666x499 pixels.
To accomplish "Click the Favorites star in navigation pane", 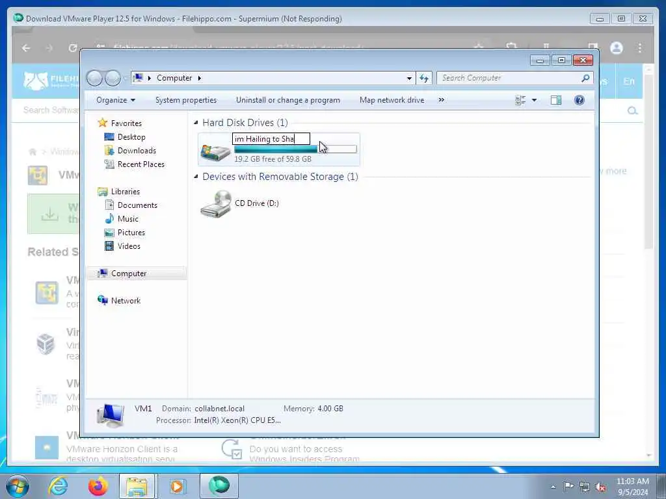I will pyautogui.click(x=102, y=123).
